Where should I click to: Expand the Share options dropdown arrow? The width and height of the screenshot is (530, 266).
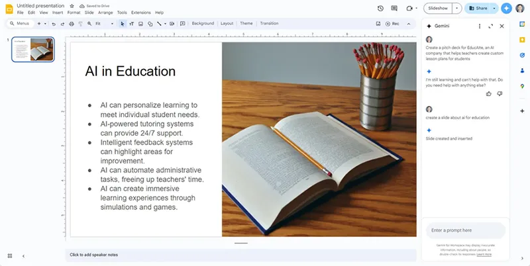[495, 9]
